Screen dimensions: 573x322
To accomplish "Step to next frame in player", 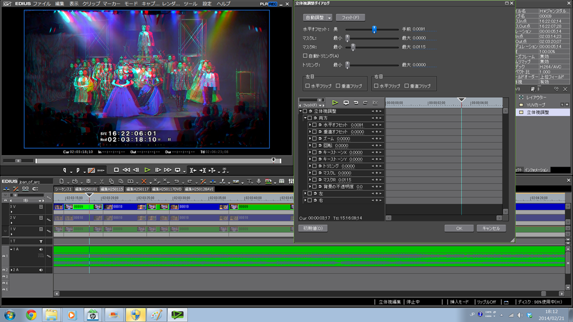I will 158,170.
